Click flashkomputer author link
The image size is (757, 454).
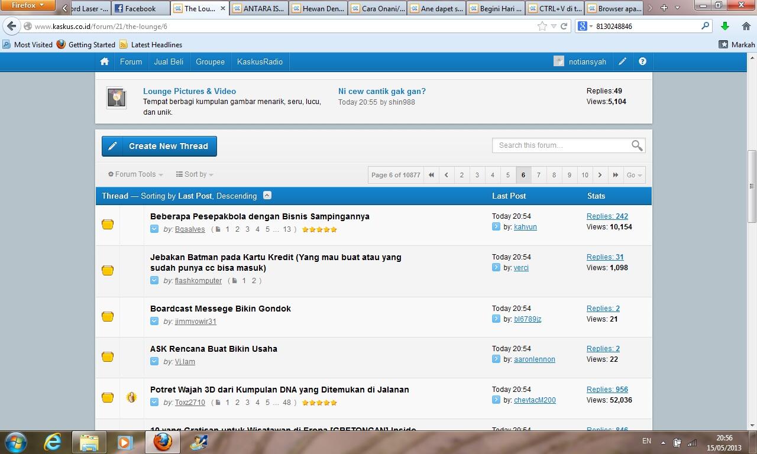(198, 281)
